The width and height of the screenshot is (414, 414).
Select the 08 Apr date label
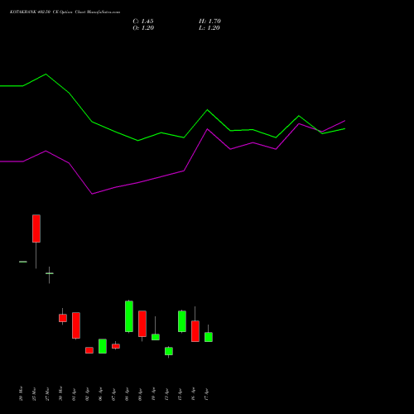pos(128,394)
